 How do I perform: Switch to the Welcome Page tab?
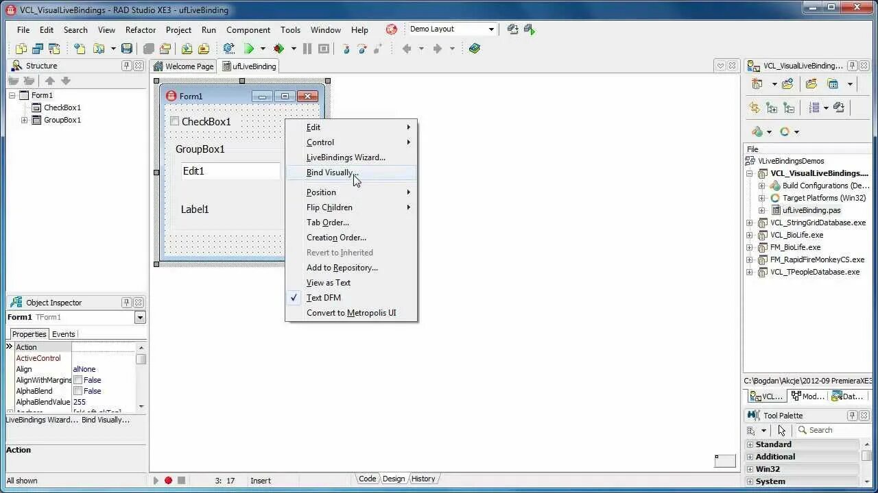pos(183,66)
